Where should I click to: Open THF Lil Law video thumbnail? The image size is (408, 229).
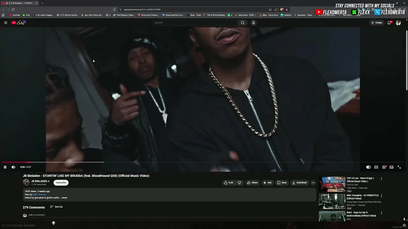tap(332, 184)
